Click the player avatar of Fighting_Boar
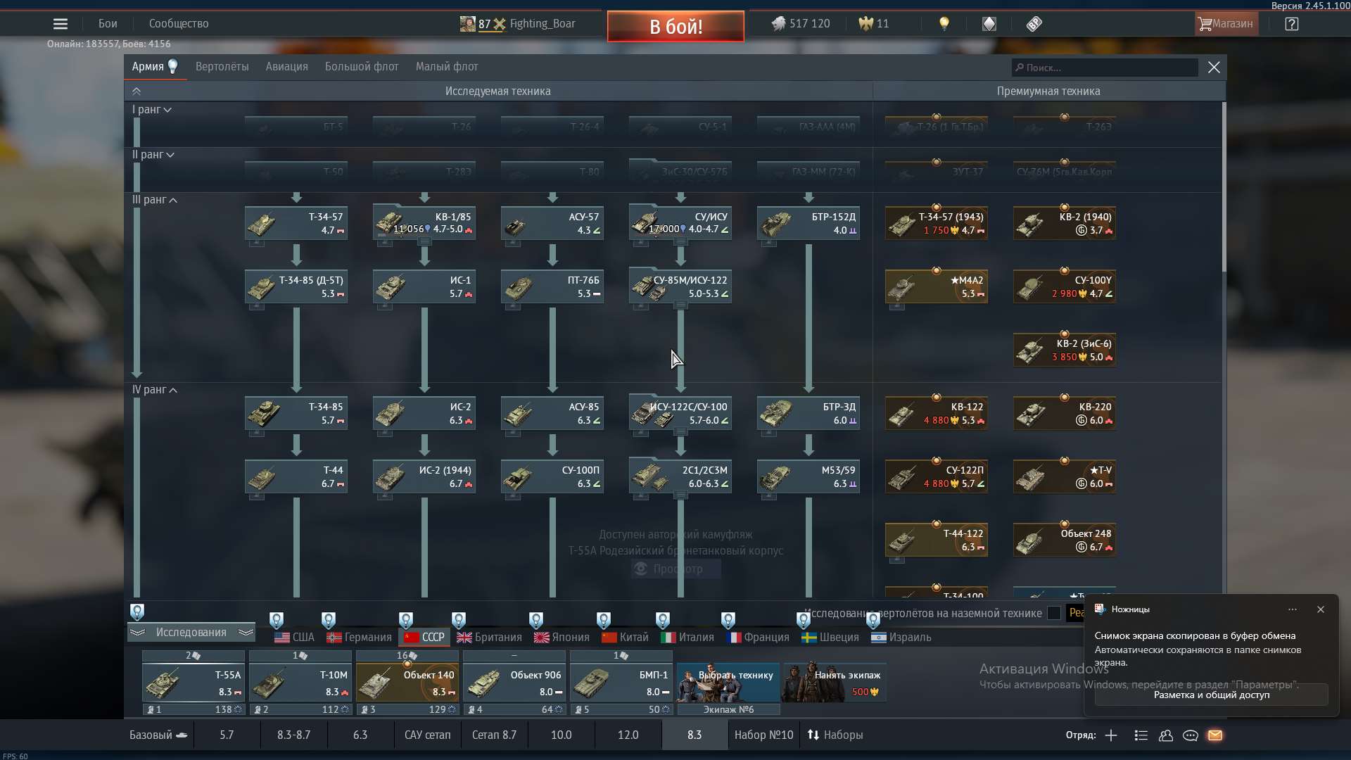 point(467,24)
